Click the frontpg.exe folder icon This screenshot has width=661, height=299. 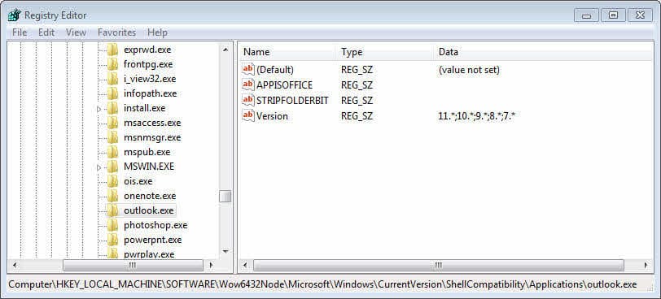pos(112,64)
